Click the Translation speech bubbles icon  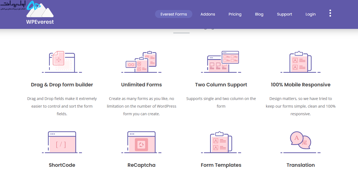tap(301, 142)
